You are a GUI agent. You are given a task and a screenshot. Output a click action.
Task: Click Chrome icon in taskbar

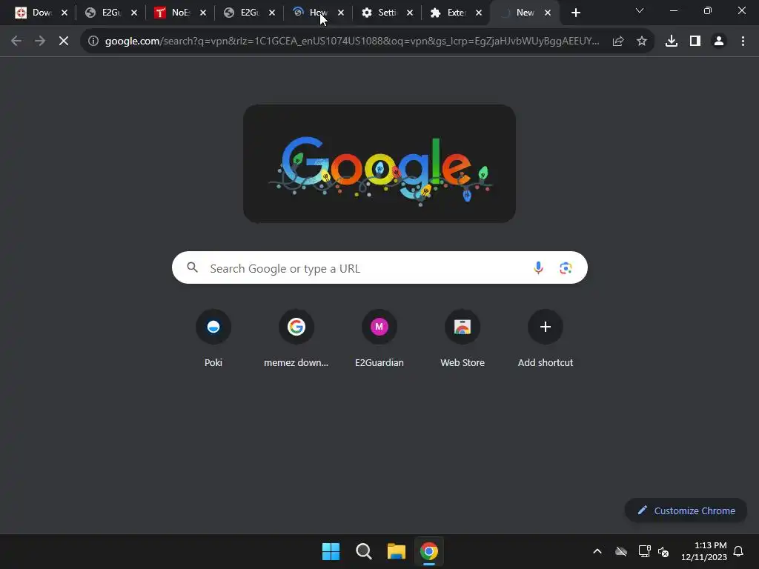429,551
